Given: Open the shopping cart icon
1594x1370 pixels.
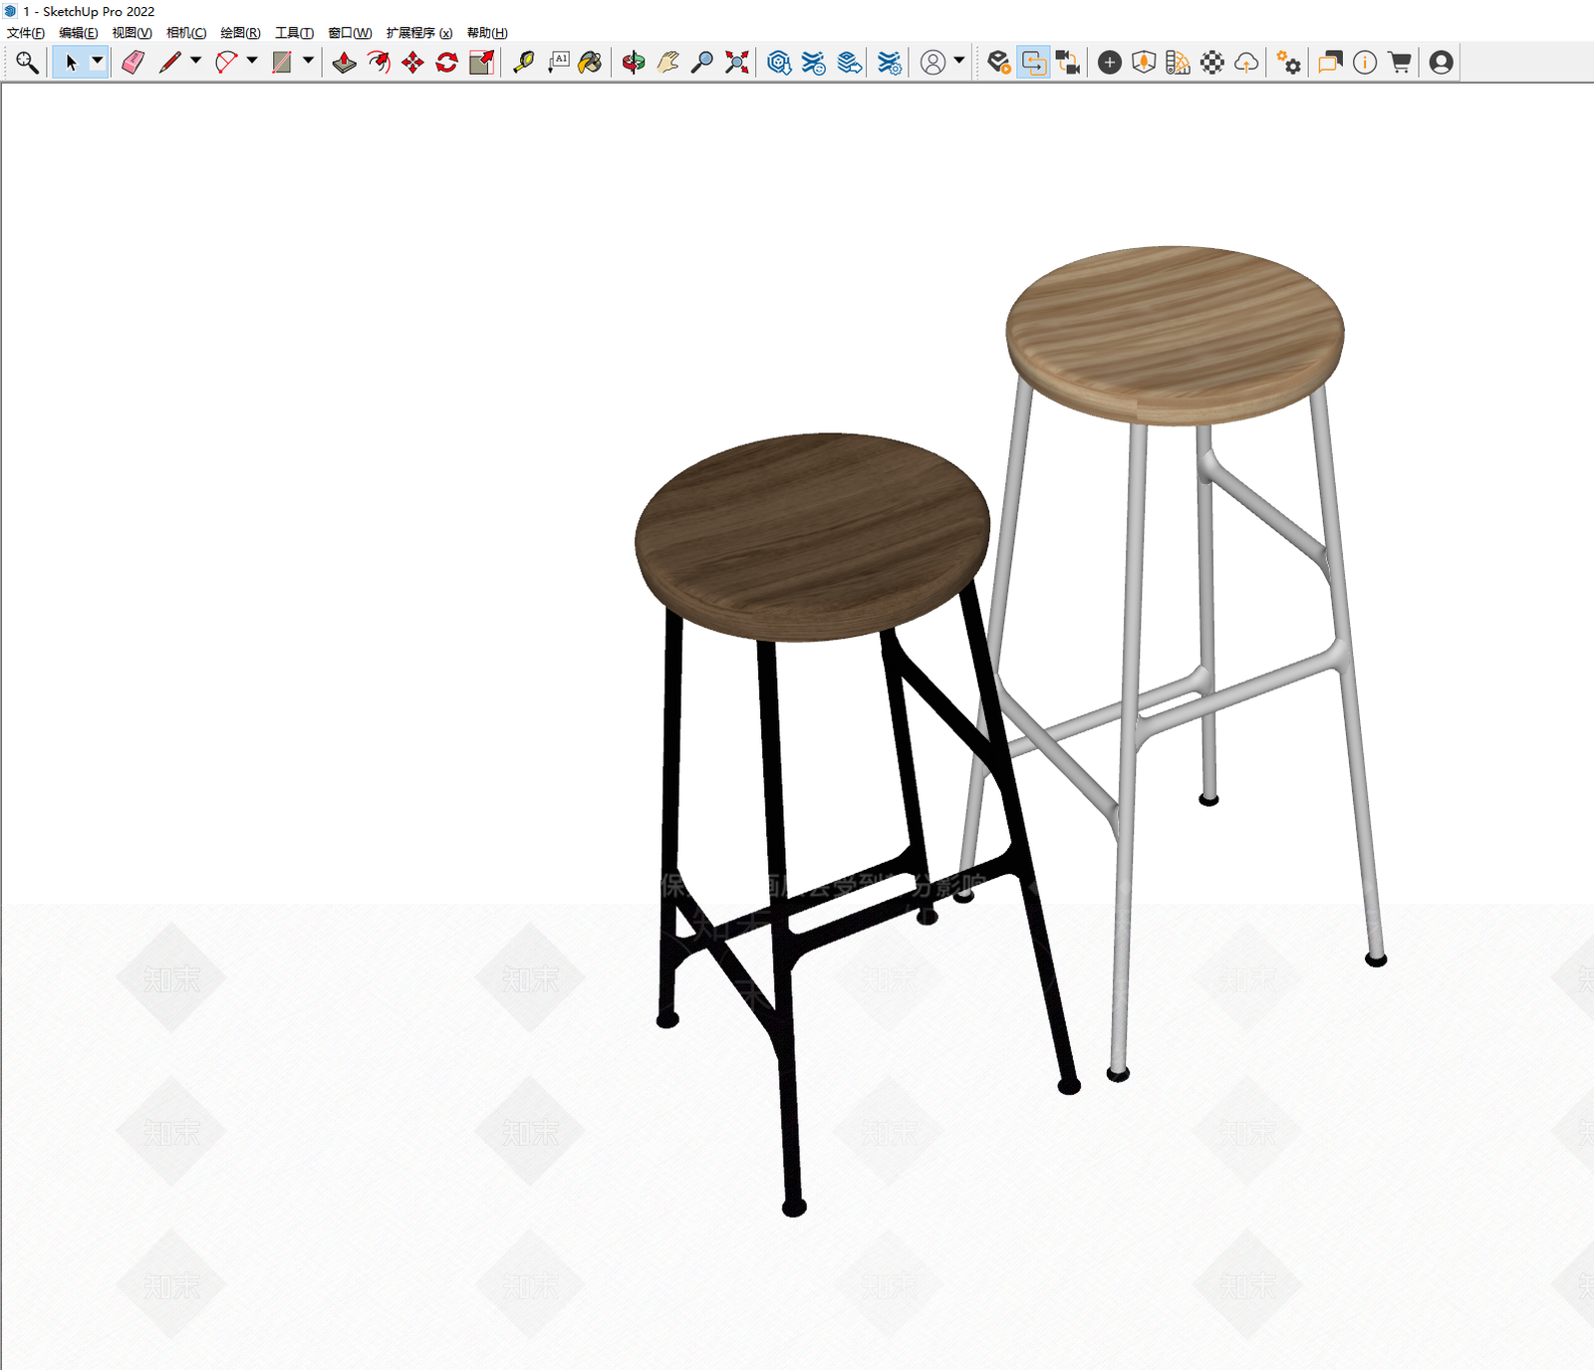Looking at the screenshot, I should point(1400,63).
